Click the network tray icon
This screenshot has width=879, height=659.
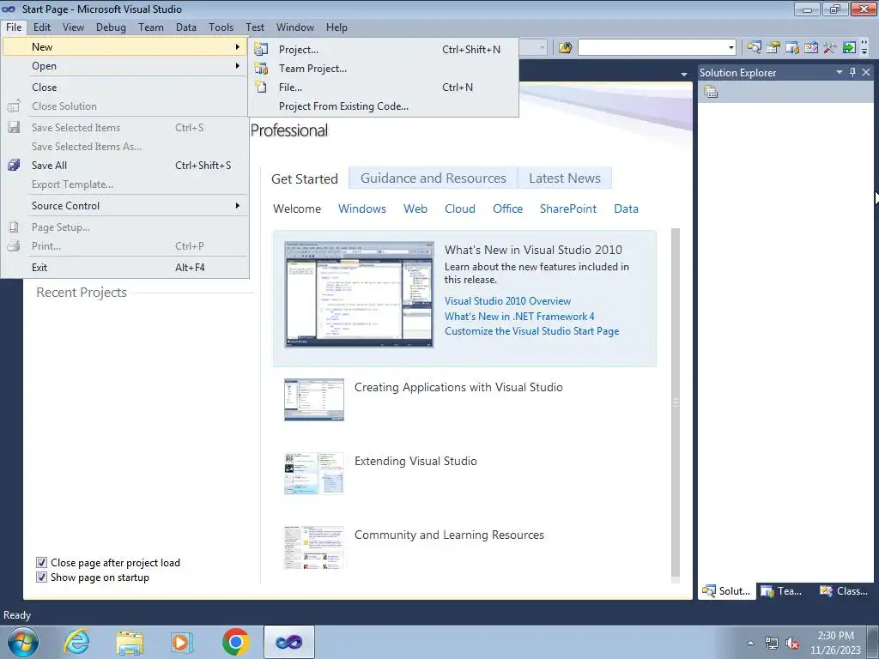click(x=772, y=643)
